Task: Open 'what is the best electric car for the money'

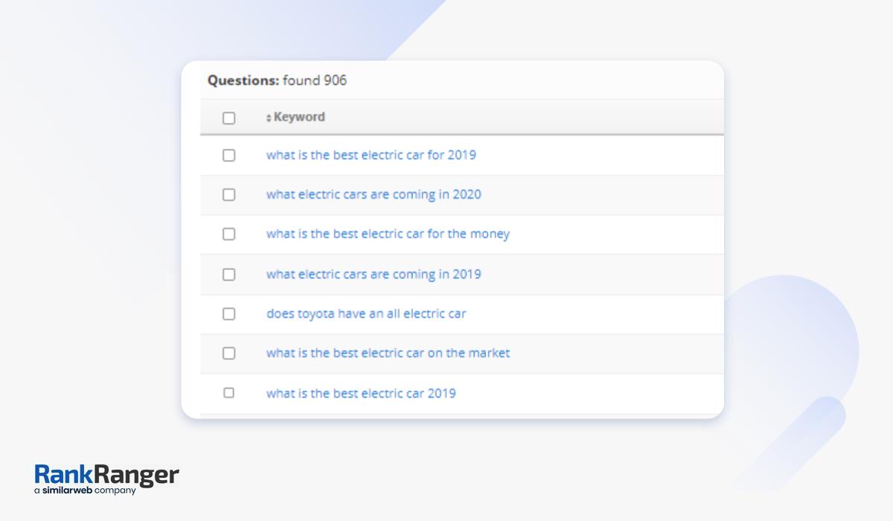Action: pyautogui.click(x=388, y=234)
